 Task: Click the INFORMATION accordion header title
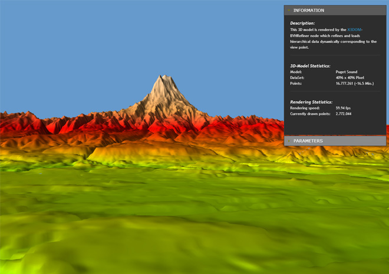309,11
